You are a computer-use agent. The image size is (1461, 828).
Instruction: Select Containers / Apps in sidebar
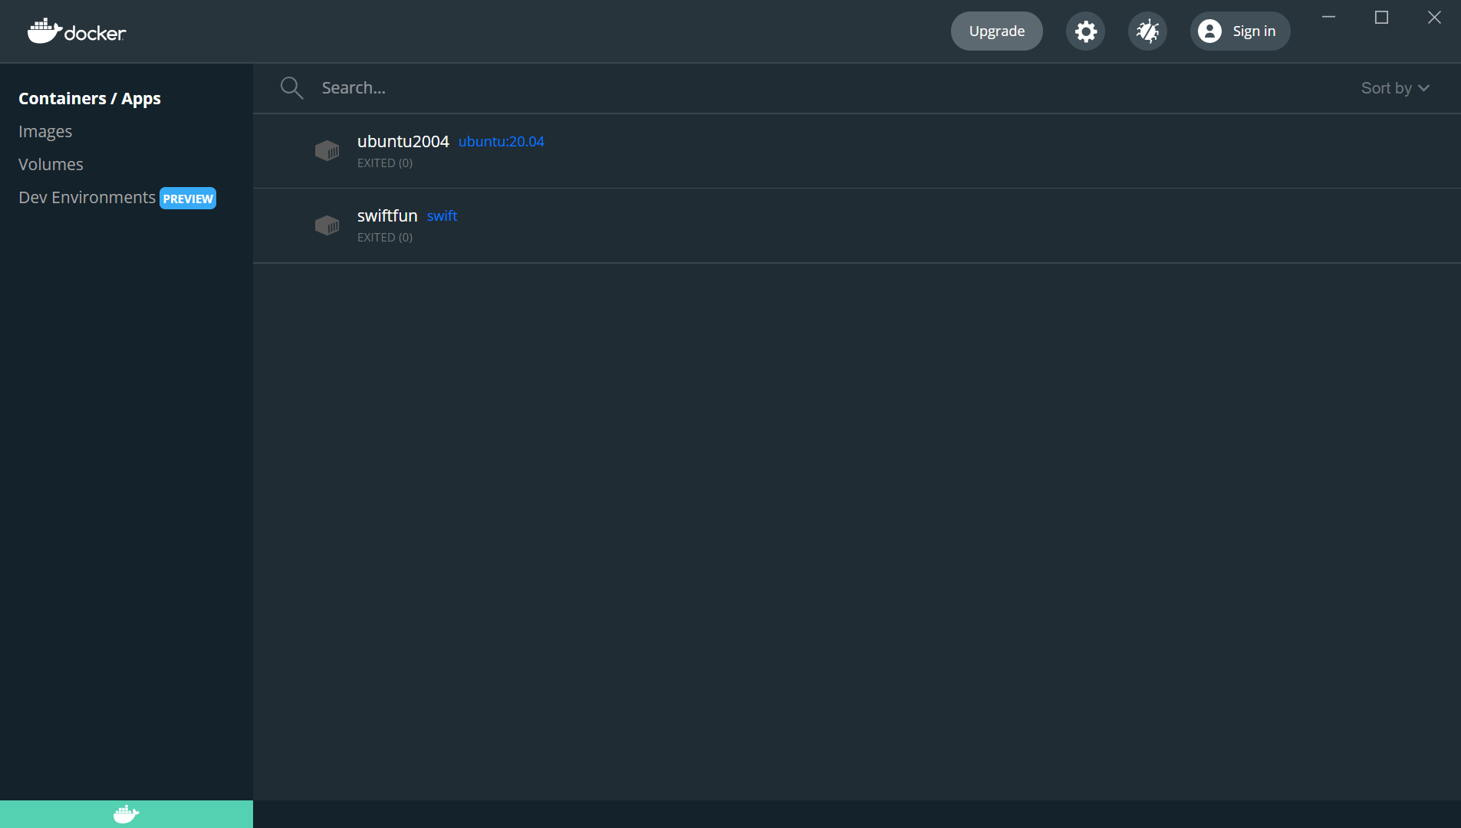(x=90, y=98)
